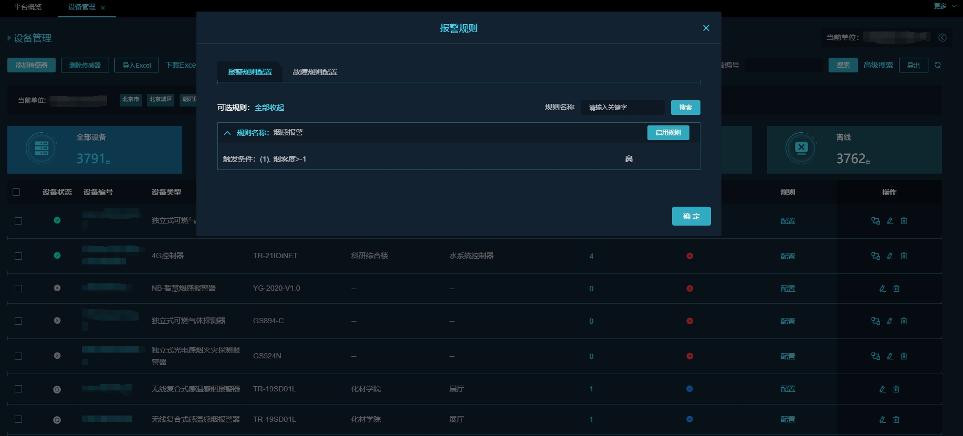Click the 导出 button

(914, 65)
